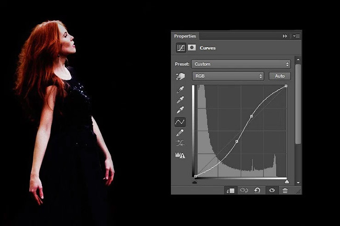Switch to the Properties tab

point(185,36)
